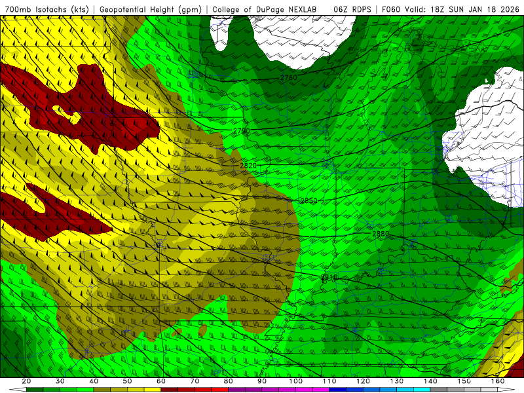Select the dark blue swatch just after 110

(x=338, y=390)
